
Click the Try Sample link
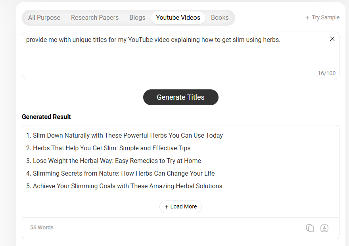point(326,17)
